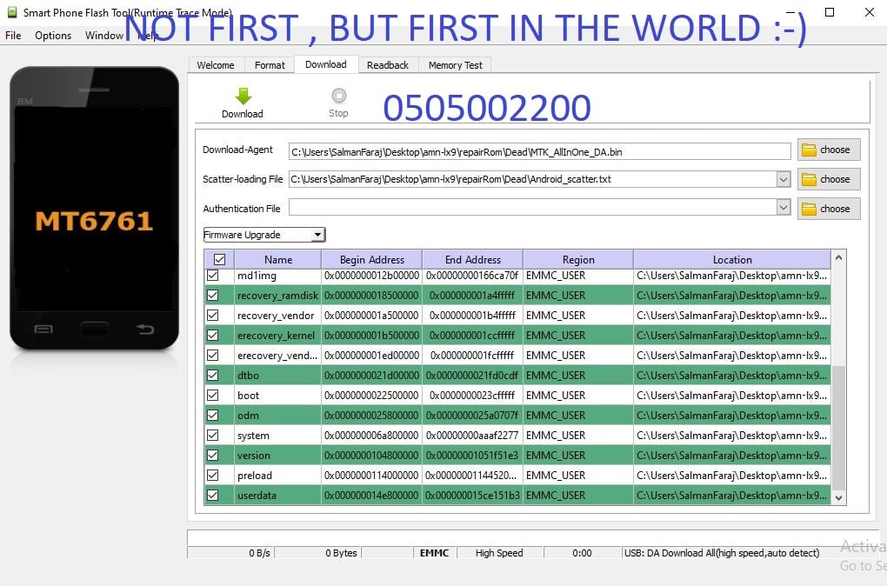The height and width of the screenshot is (586, 887).
Task: Switch to the Format tab
Action: [270, 65]
